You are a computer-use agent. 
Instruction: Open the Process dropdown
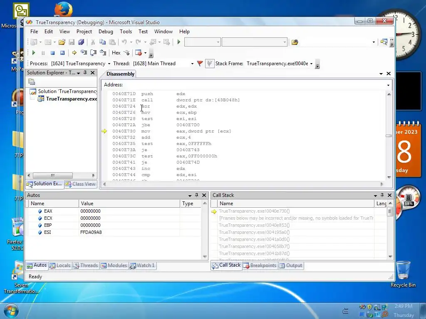(x=109, y=64)
